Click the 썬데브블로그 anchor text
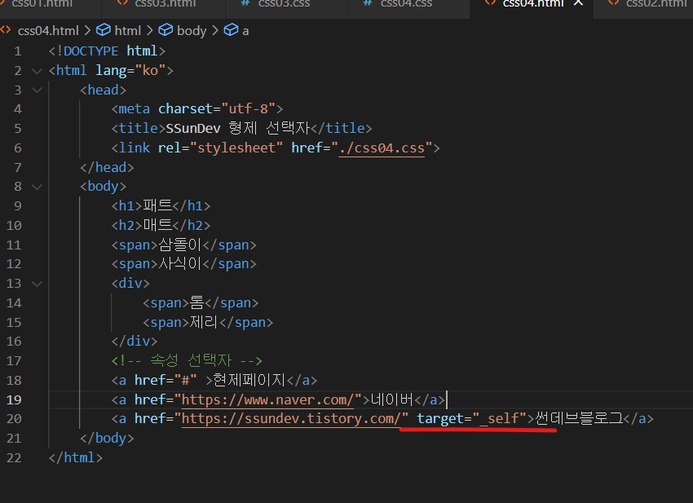 click(x=579, y=418)
